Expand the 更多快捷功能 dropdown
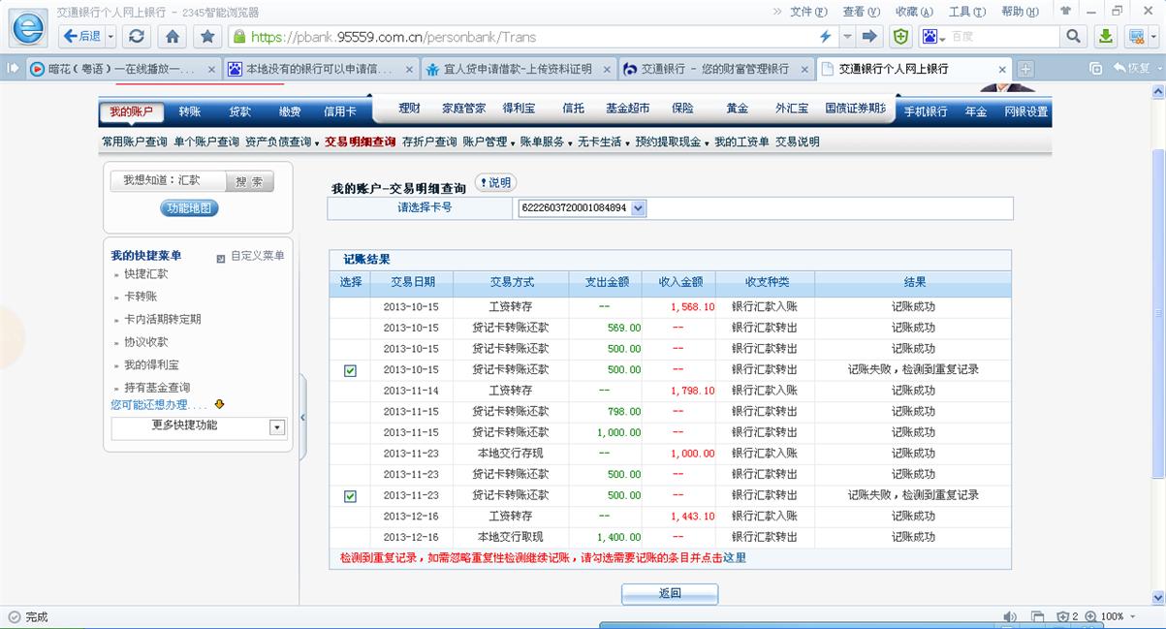The height and width of the screenshot is (629, 1166). point(277,427)
